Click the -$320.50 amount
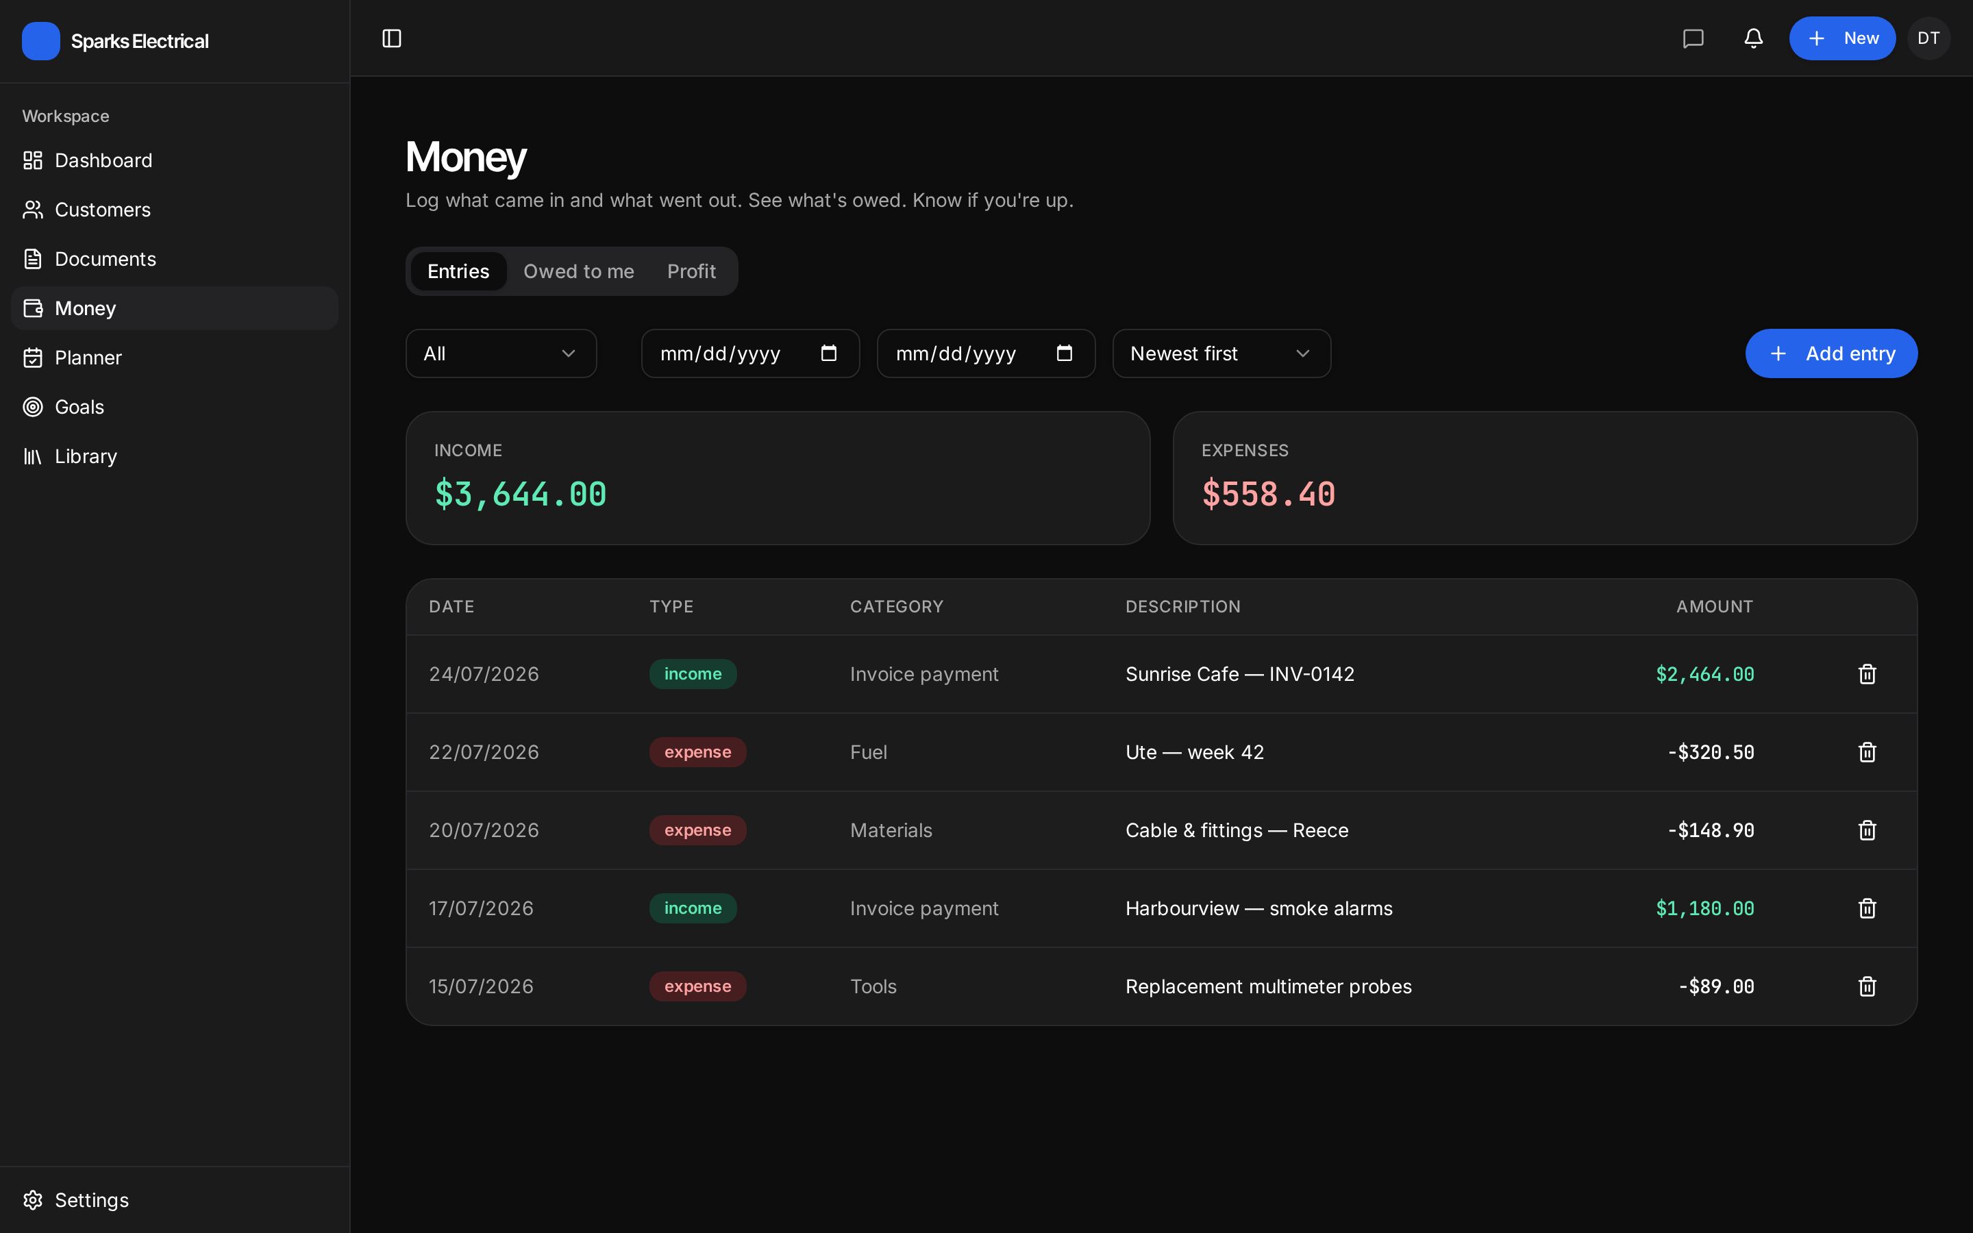The width and height of the screenshot is (1973, 1233). [1711, 752]
